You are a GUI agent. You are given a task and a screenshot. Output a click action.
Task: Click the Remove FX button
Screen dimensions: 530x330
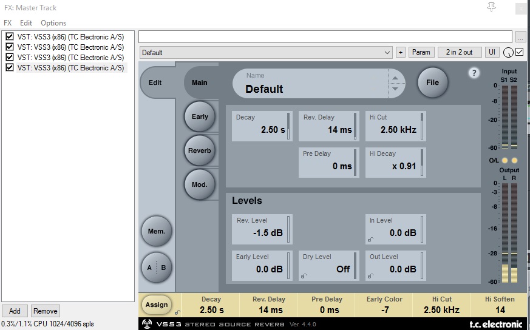click(x=46, y=311)
